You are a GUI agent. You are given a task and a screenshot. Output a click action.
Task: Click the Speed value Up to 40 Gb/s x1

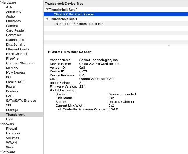click(x=121, y=102)
